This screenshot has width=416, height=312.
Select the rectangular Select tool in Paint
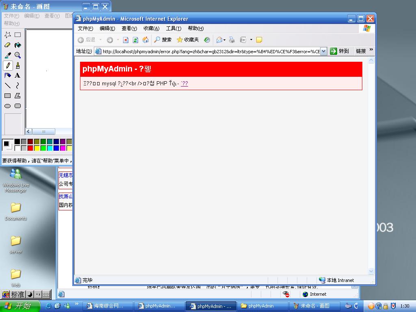point(18,35)
